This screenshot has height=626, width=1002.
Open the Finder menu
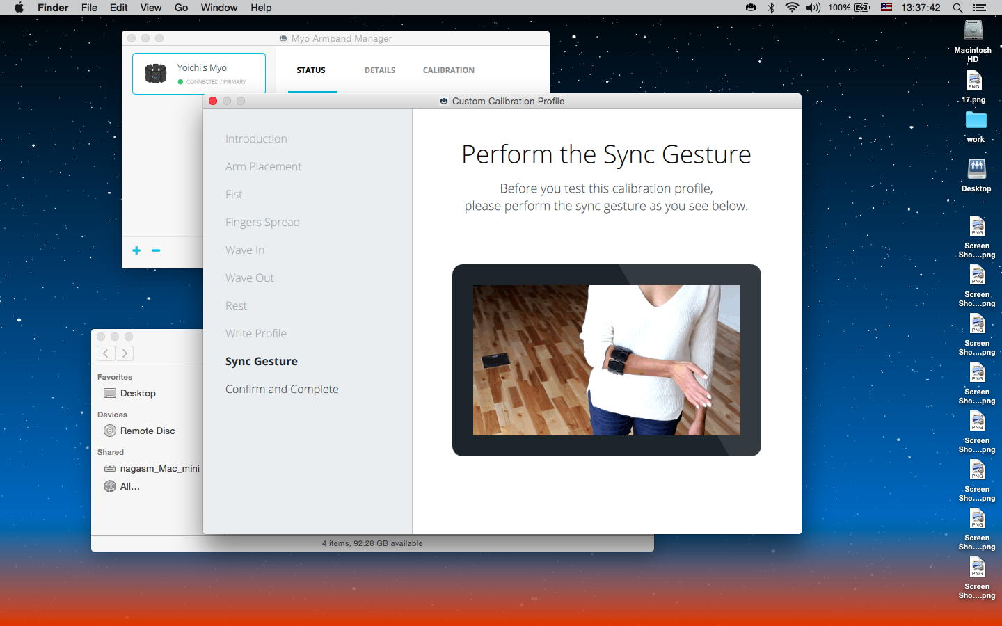[53, 8]
